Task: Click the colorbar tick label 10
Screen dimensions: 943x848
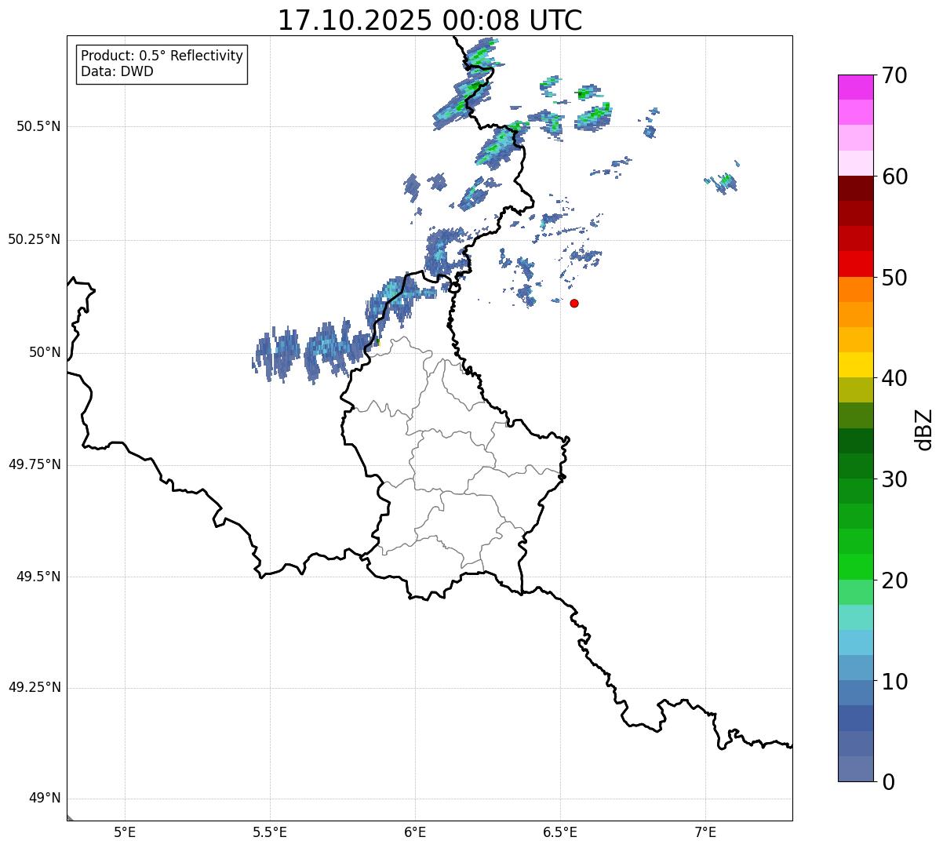Action: pos(895,682)
